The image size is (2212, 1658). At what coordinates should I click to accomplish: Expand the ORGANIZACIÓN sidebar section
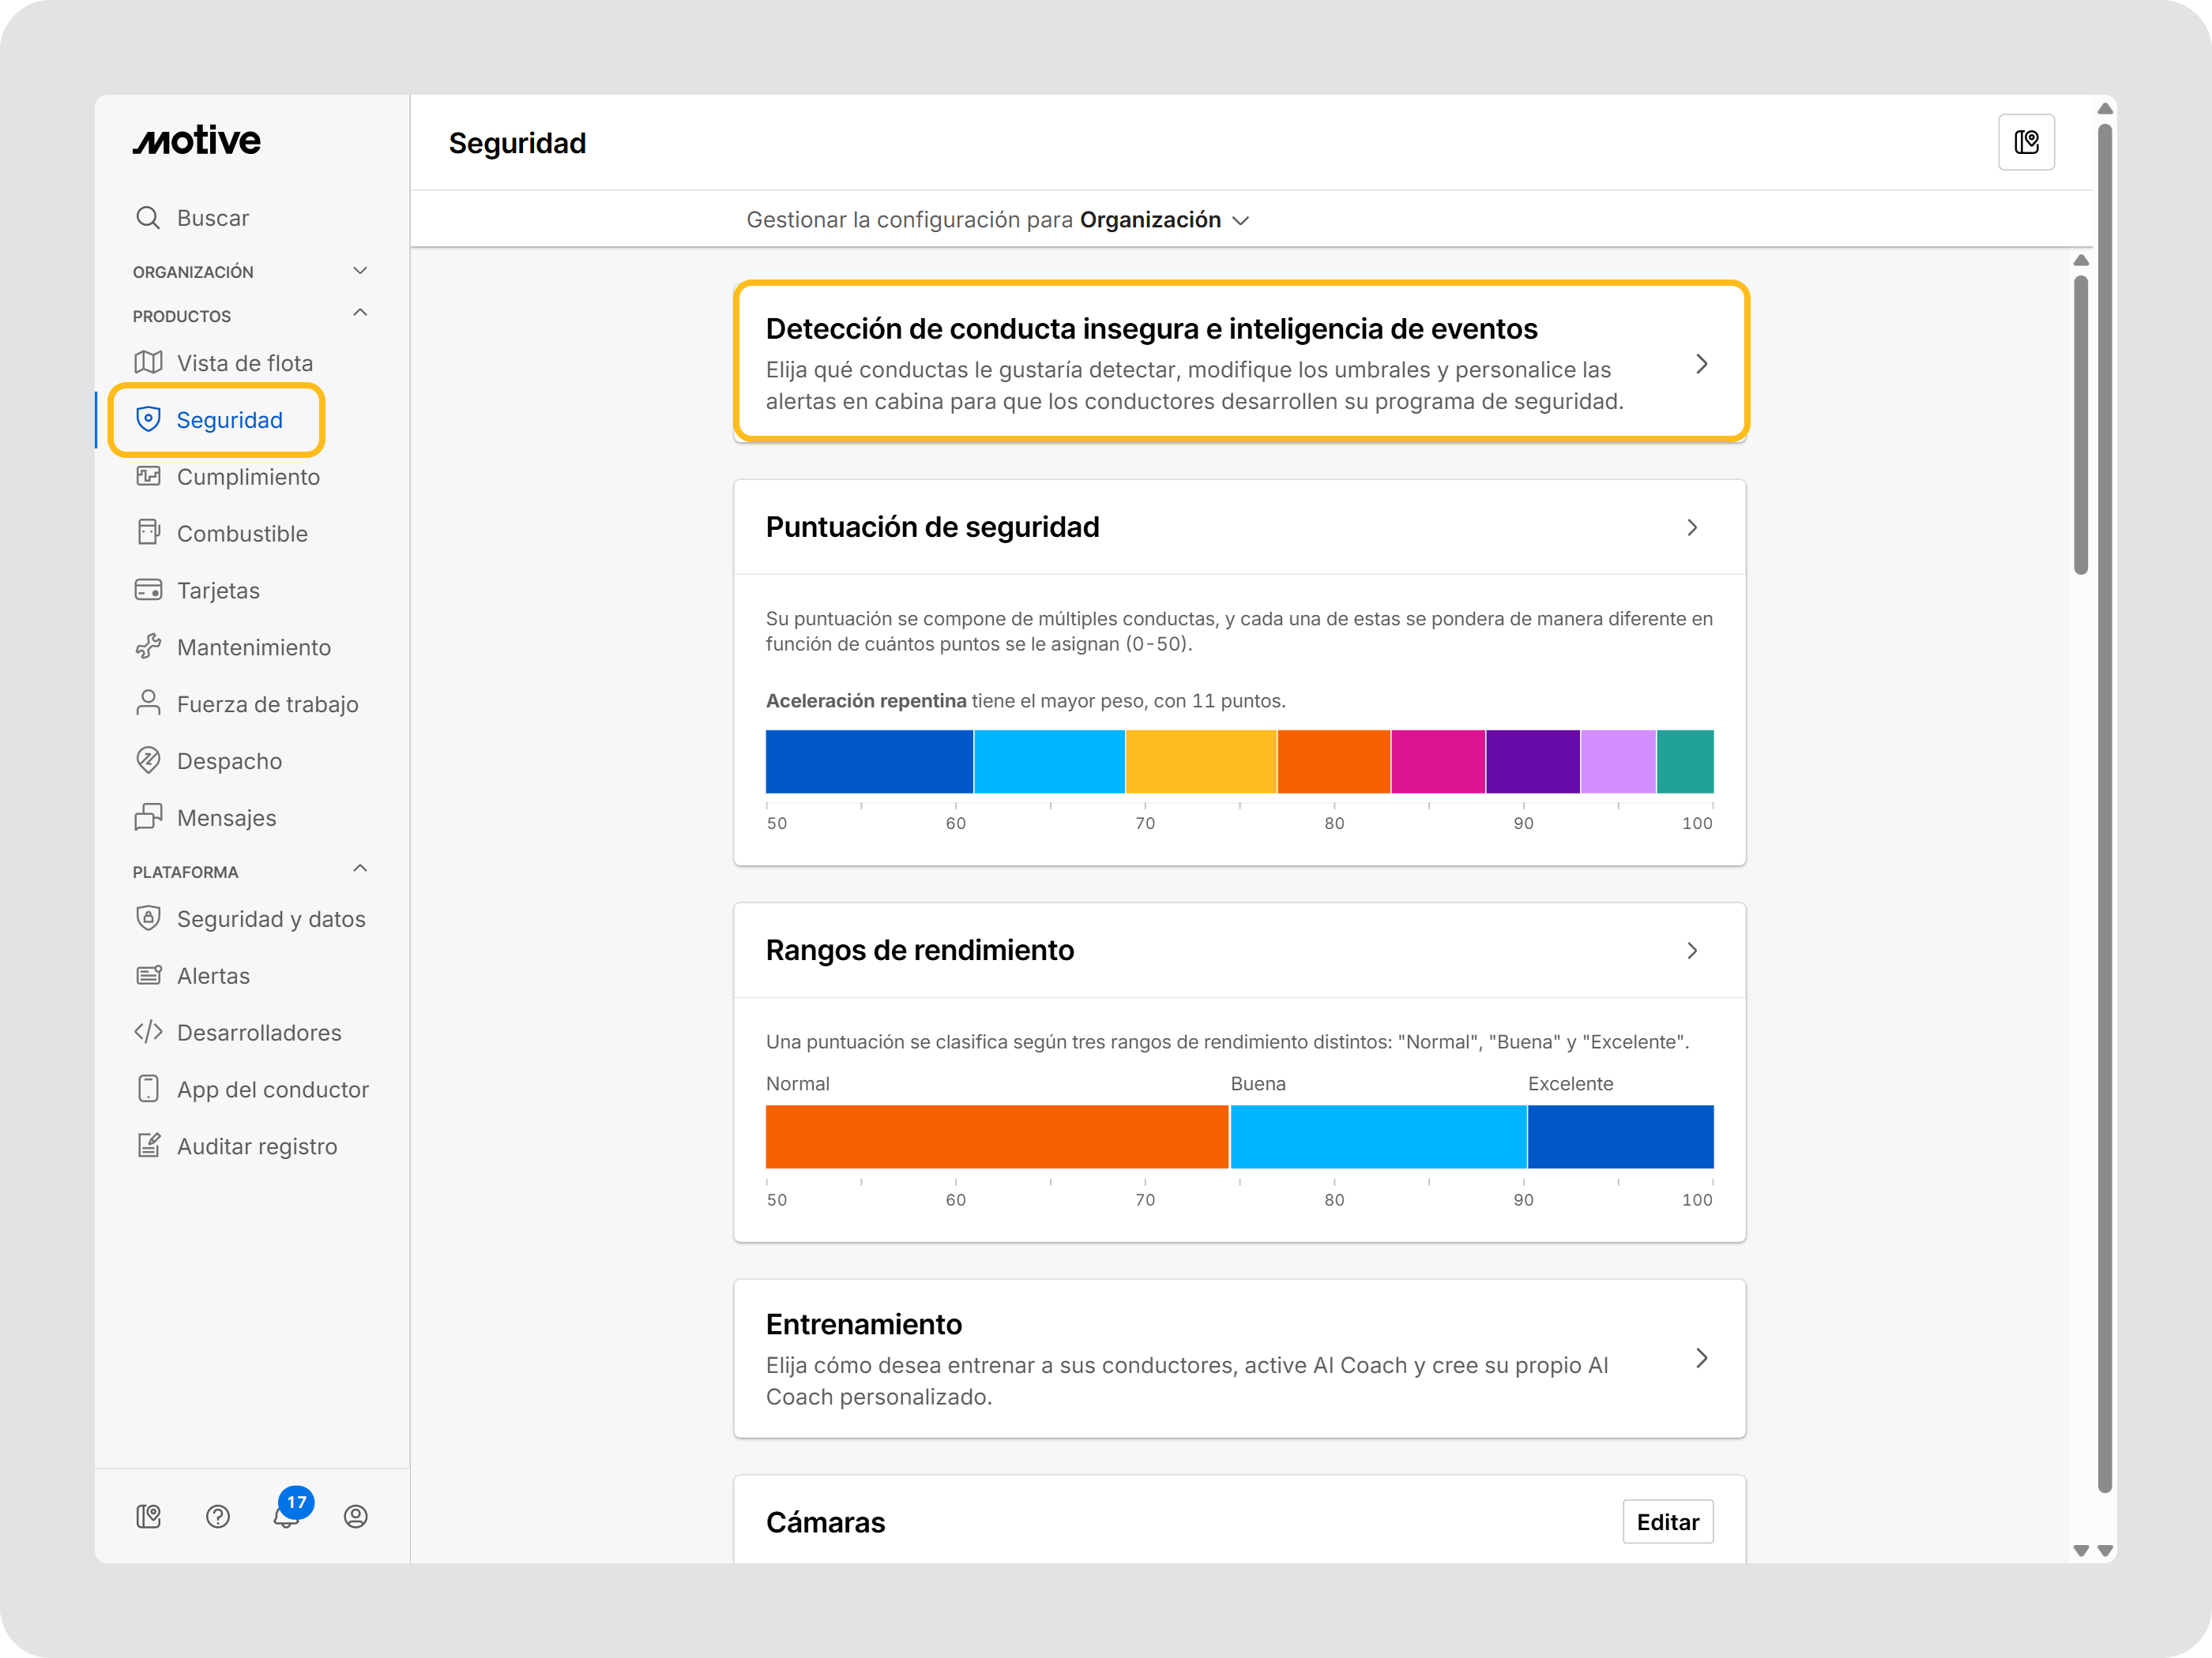point(360,271)
